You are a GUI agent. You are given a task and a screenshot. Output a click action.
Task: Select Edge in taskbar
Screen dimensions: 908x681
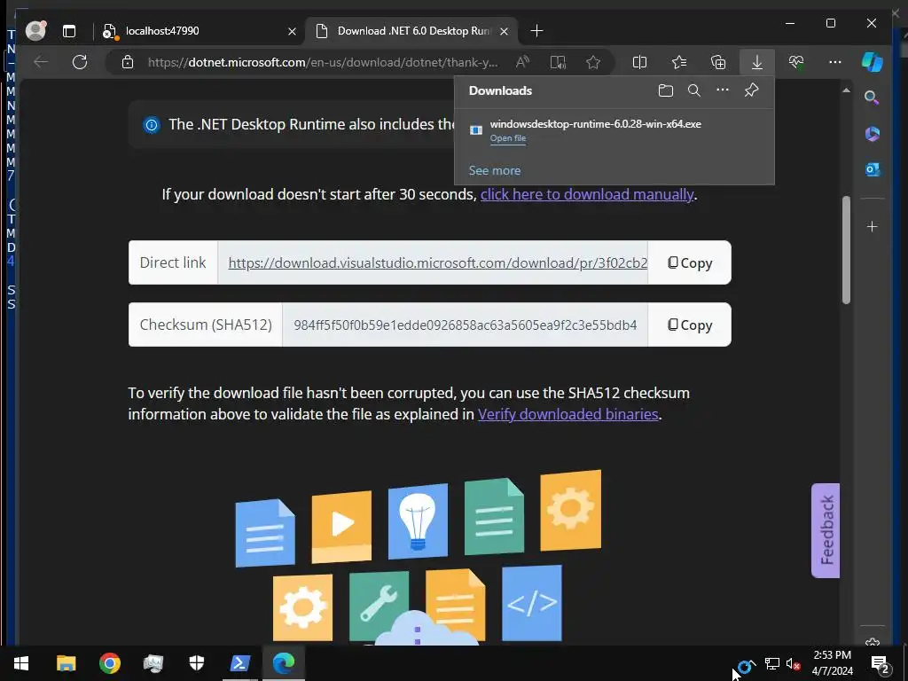pos(284,663)
